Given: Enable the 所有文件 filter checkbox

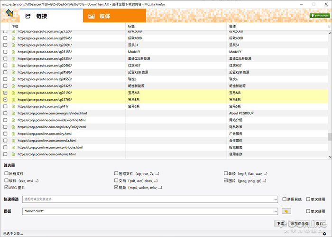Looking at the screenshot, I should point(6,173).
